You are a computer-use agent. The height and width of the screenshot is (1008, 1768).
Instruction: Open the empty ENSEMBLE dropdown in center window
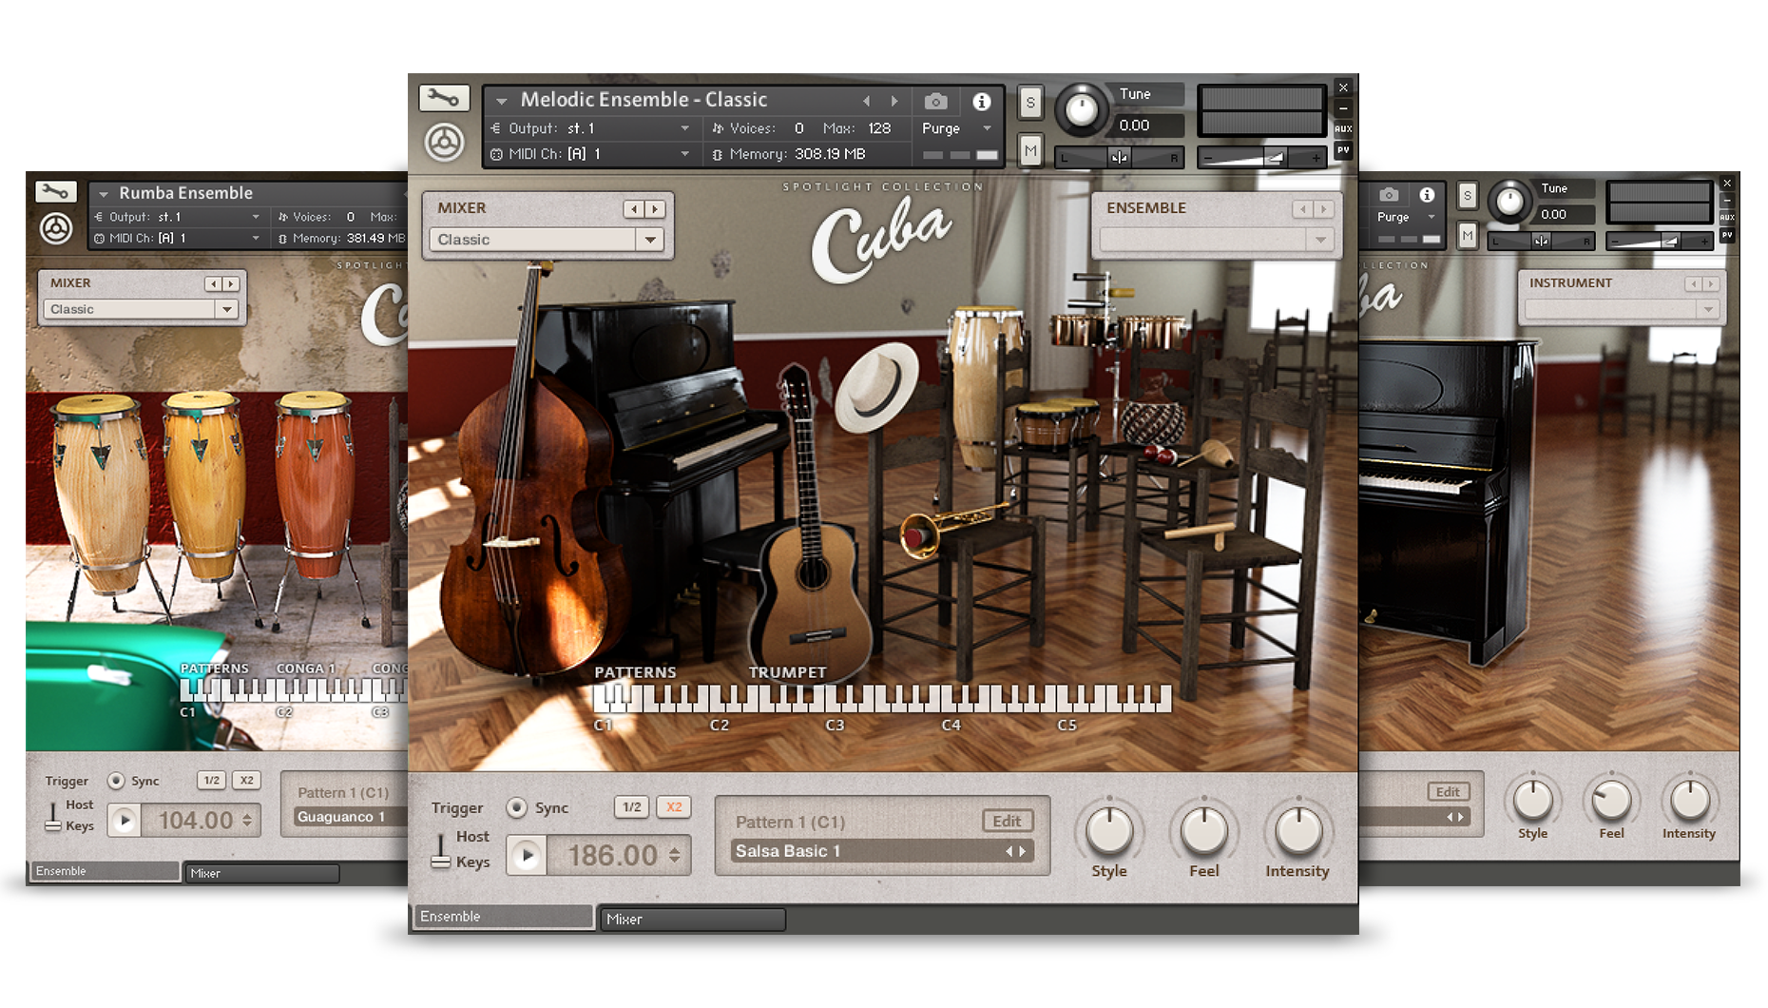click(1216, 240)
